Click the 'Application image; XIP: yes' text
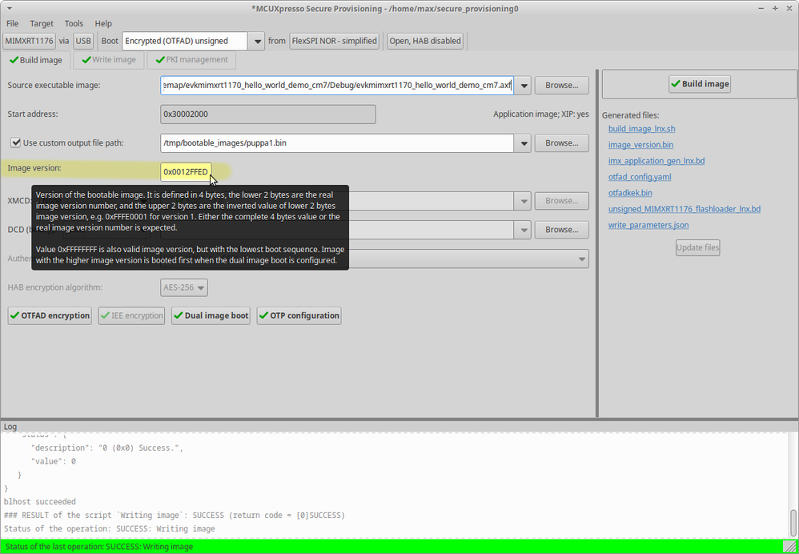This screenshot has height=554, width=799. point(540,114)
